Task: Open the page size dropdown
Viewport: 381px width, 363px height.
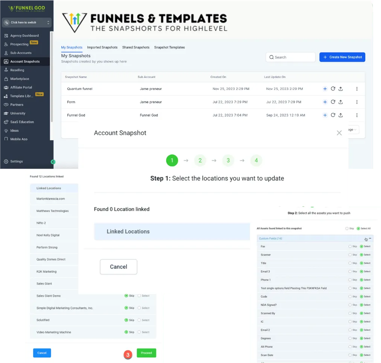Action: coord(353,130)
